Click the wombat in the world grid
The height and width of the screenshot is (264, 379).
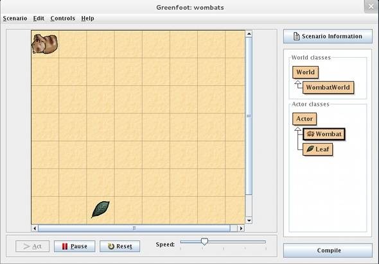[x=45, y=44]
